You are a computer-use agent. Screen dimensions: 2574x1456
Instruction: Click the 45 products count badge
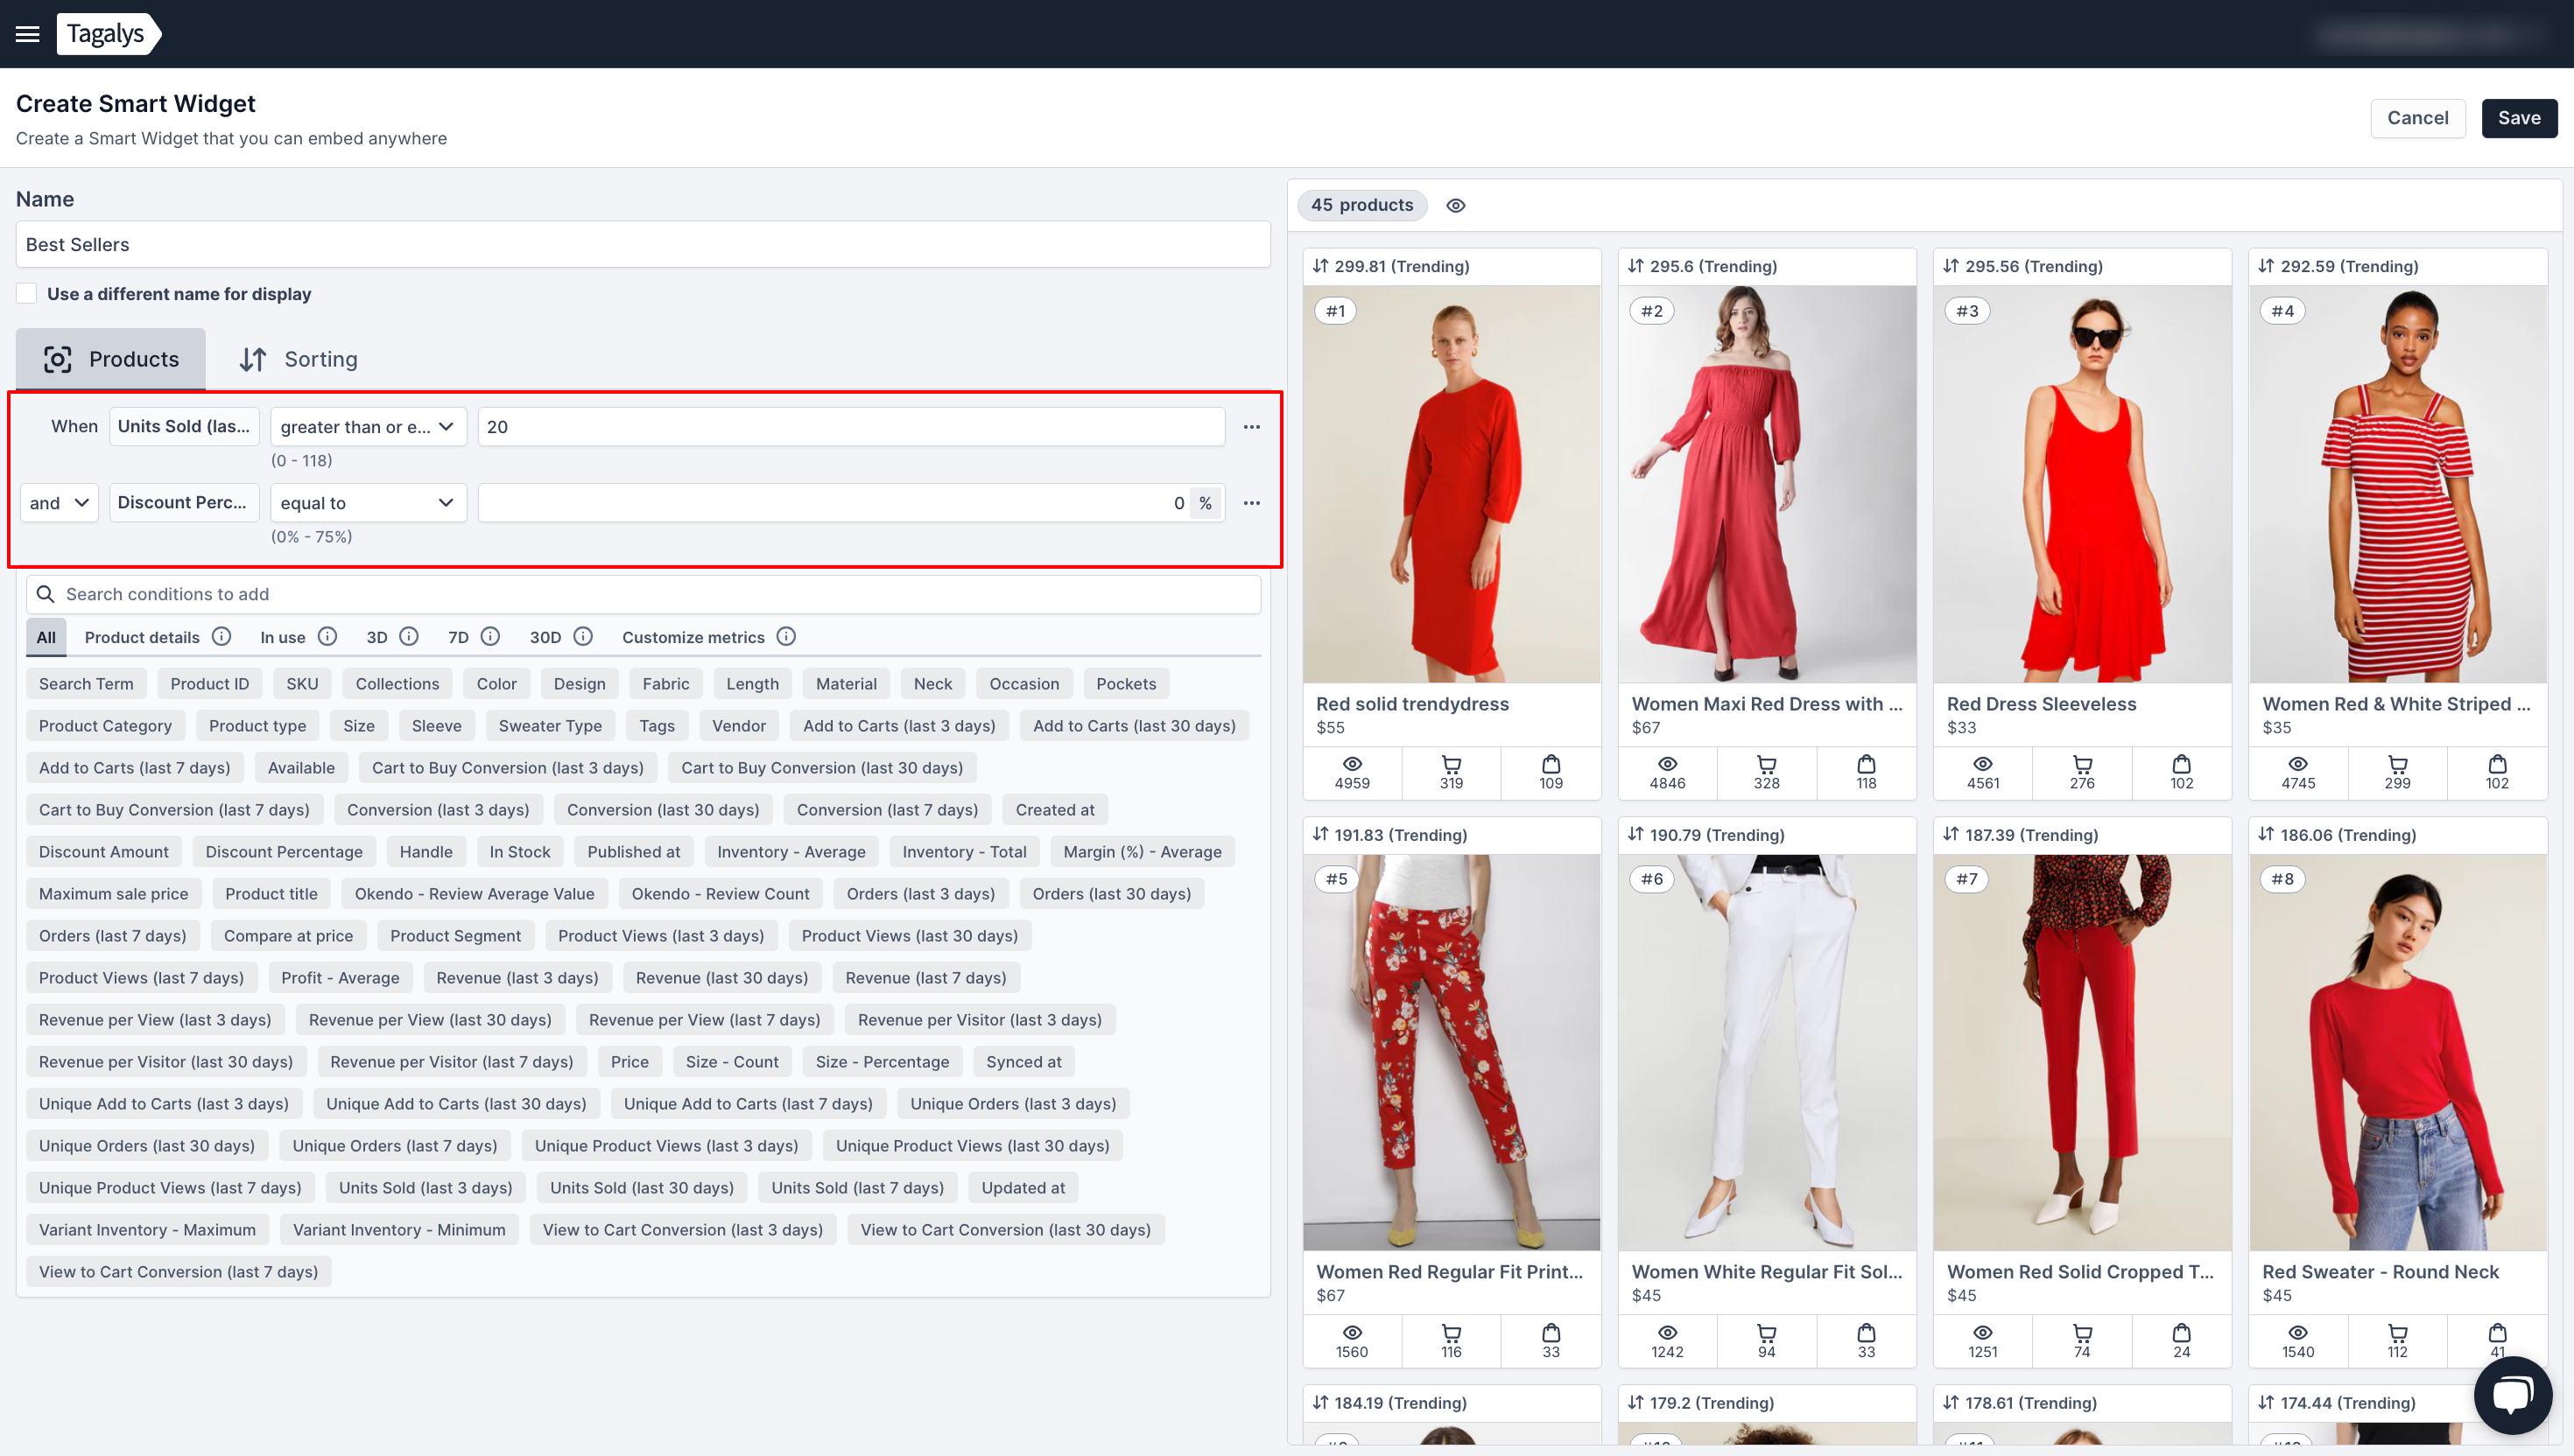1361,205
